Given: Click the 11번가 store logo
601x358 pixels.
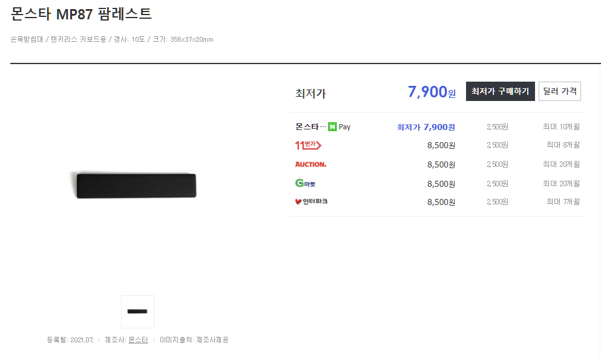Looking at the screenshot, I should [308, 145].
